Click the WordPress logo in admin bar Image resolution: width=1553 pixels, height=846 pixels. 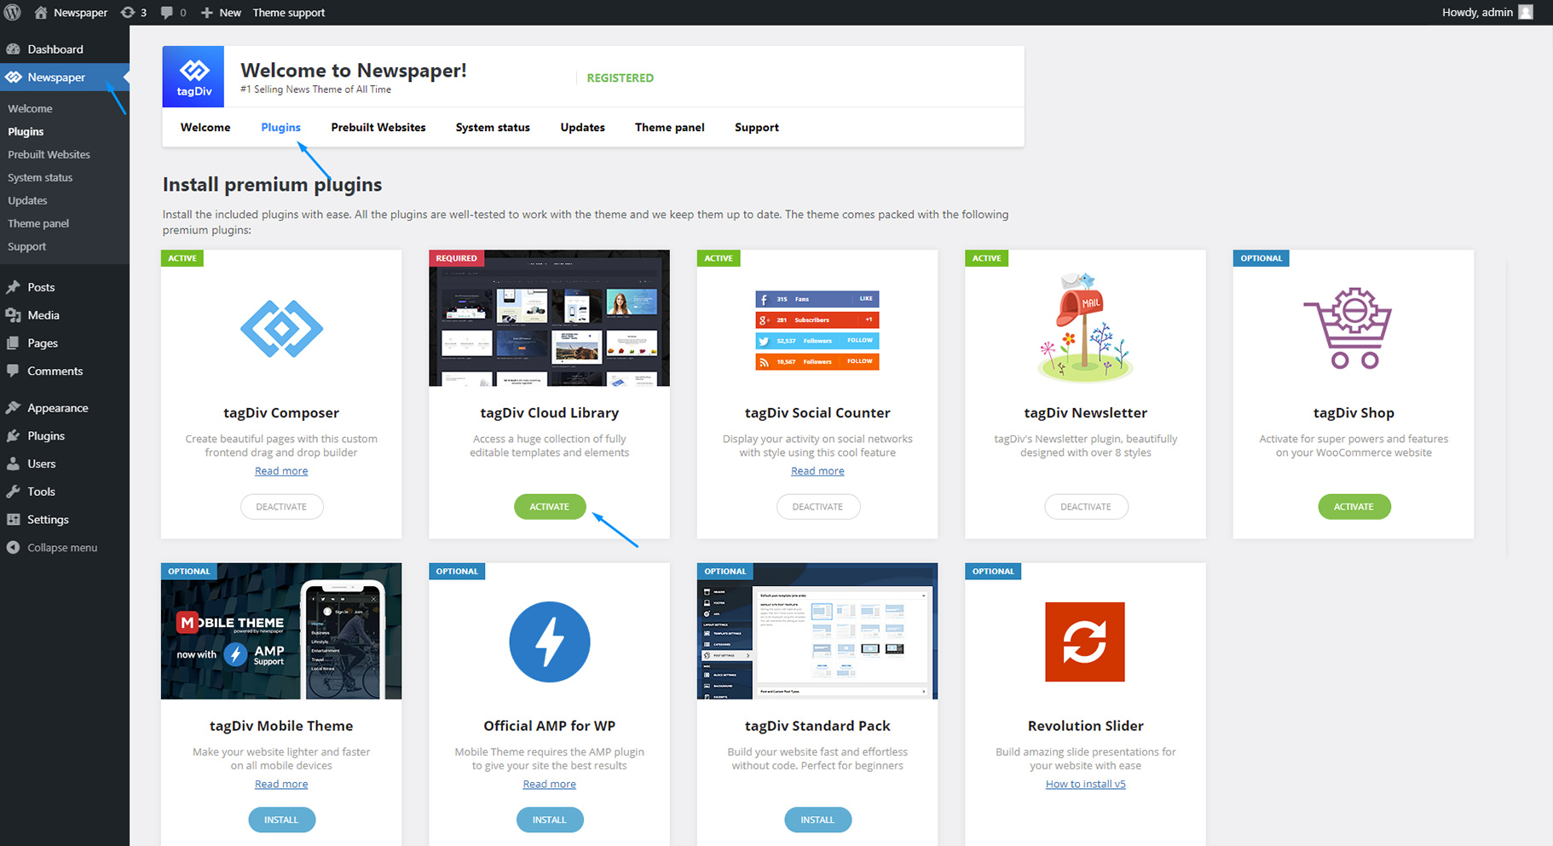pos(13,12)
